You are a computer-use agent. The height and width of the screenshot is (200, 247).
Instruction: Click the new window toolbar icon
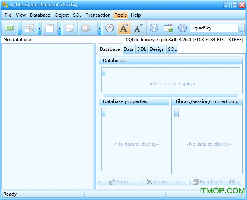click(49, 28)
